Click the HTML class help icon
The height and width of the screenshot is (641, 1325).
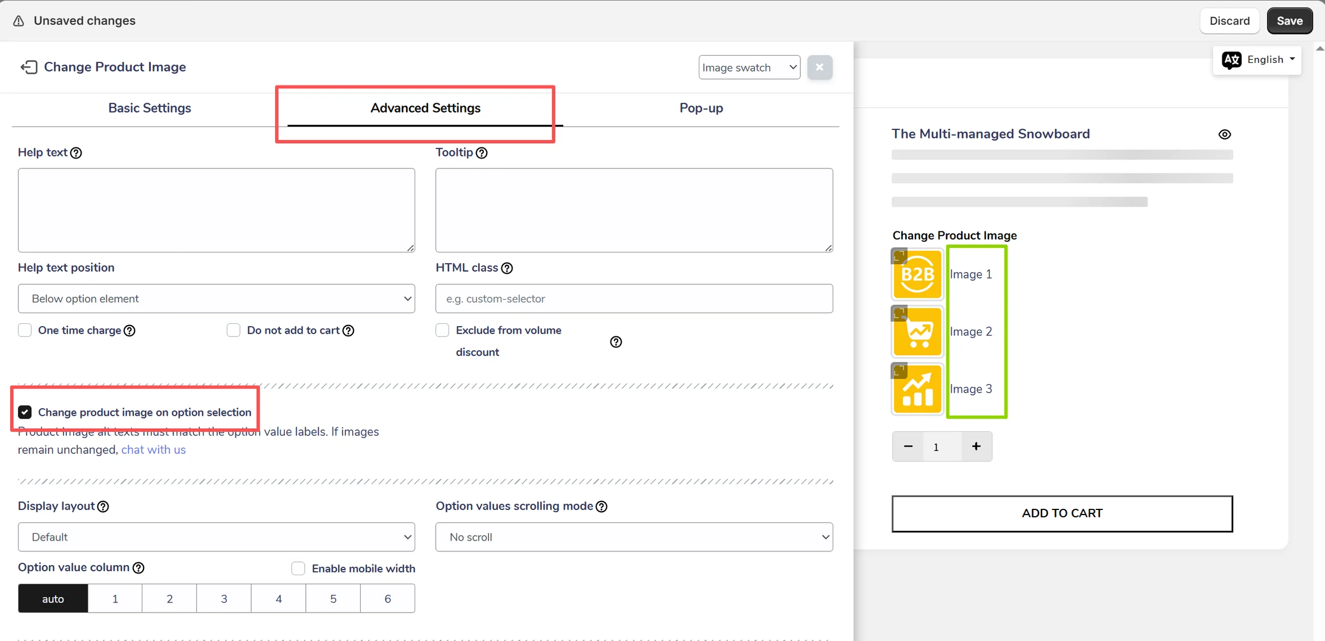point(507,268)
